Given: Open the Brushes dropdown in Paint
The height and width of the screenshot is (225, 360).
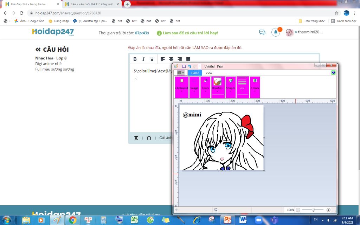Looking at the screenshot, I should (217, 87).
